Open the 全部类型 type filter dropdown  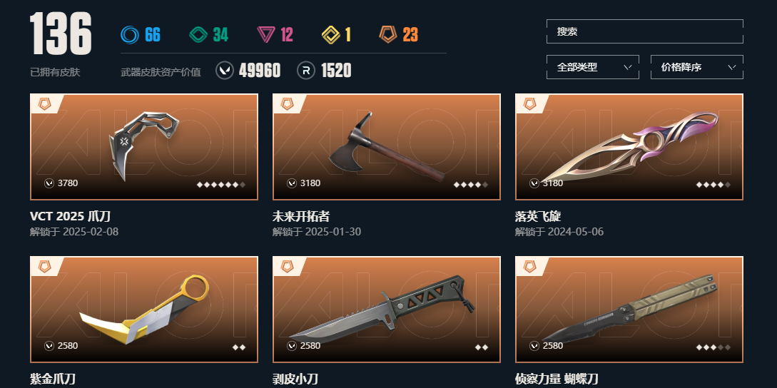point(593,67)
